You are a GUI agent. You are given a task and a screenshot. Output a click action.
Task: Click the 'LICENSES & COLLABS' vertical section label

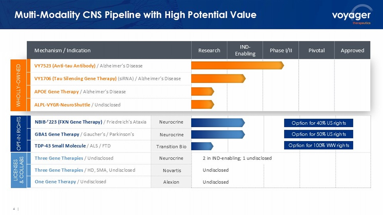click(19, 170)
